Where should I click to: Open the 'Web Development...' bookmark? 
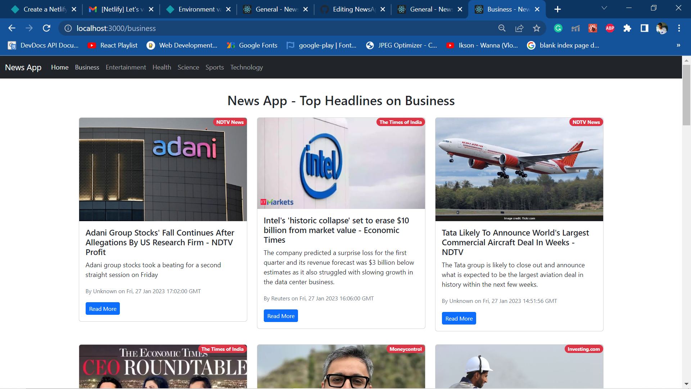[x=182, y=45]
